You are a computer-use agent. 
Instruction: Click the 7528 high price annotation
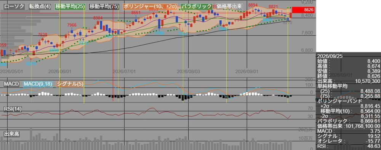[x=43, y=34]
